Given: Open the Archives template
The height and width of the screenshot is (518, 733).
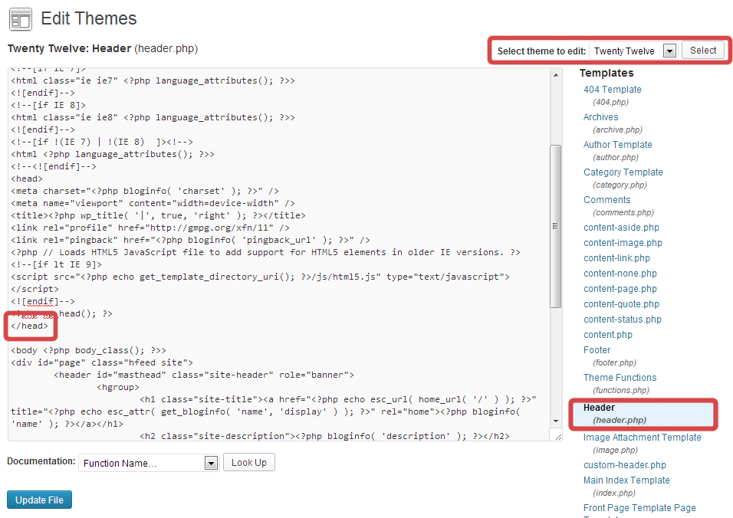Looking at the screenshot, I should coord(600,116).
